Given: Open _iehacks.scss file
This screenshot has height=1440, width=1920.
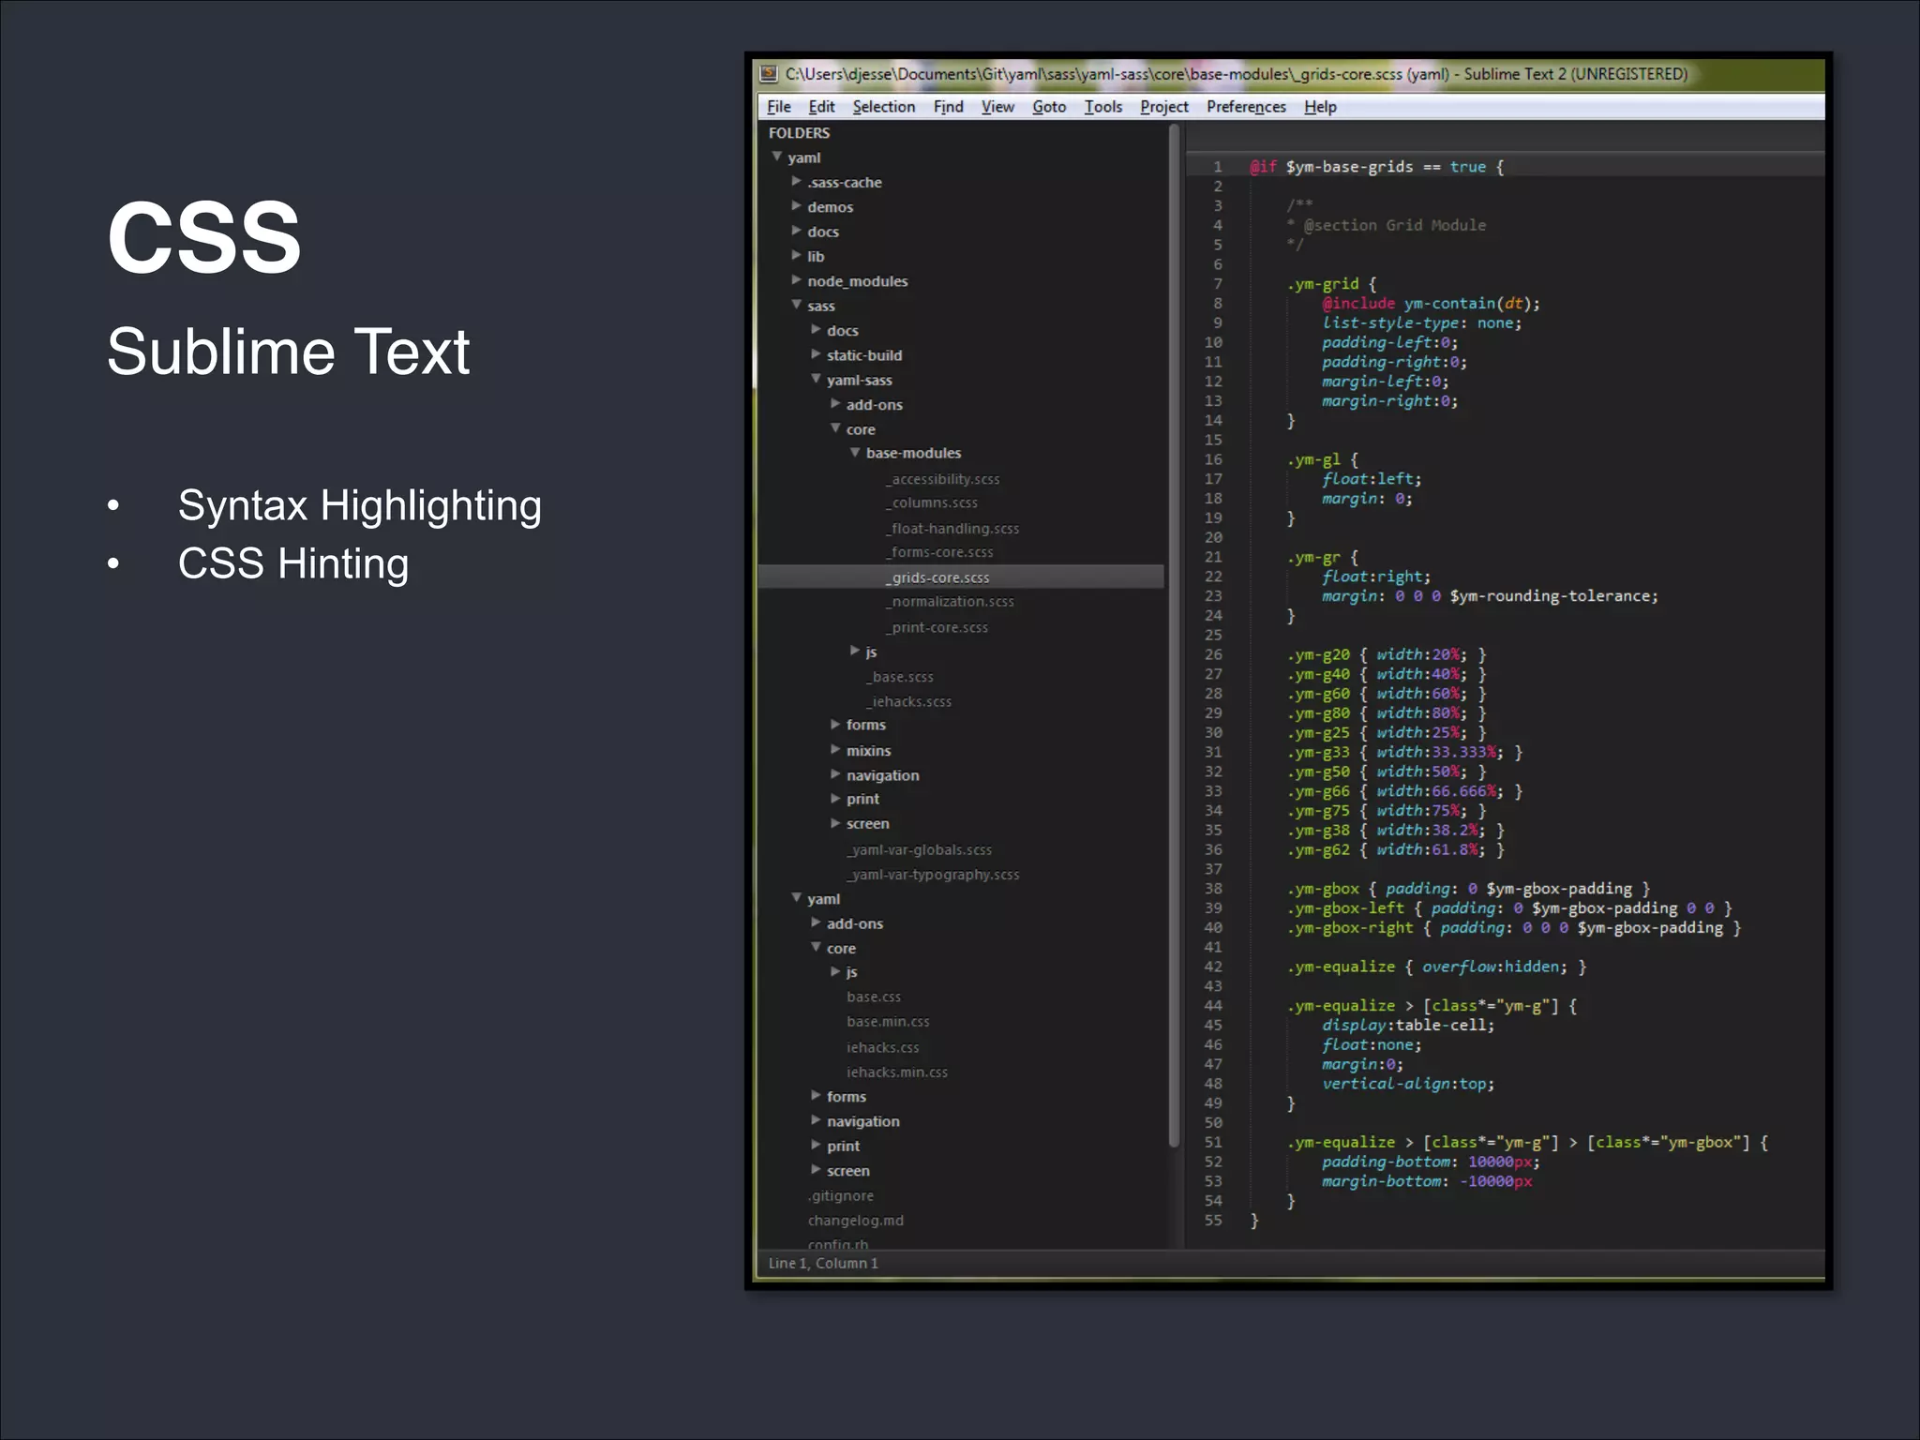Looking at the screenshot, I should click(908, 701).
